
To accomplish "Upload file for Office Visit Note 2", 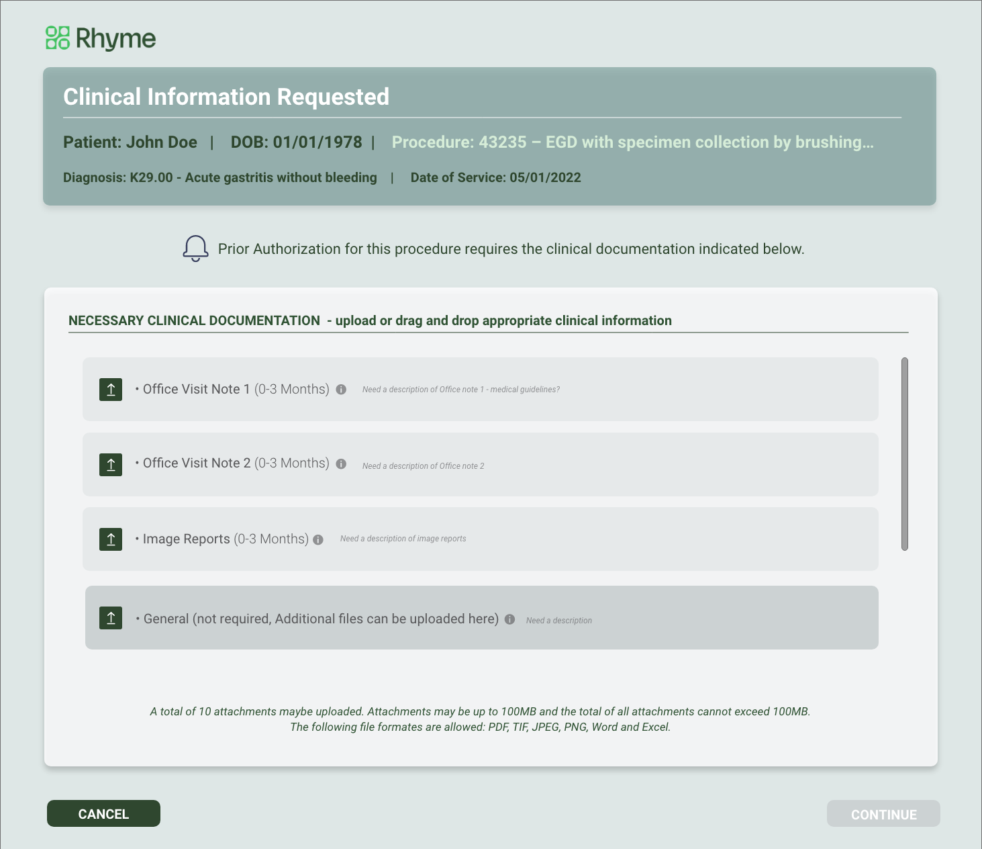I will point(111,464).
